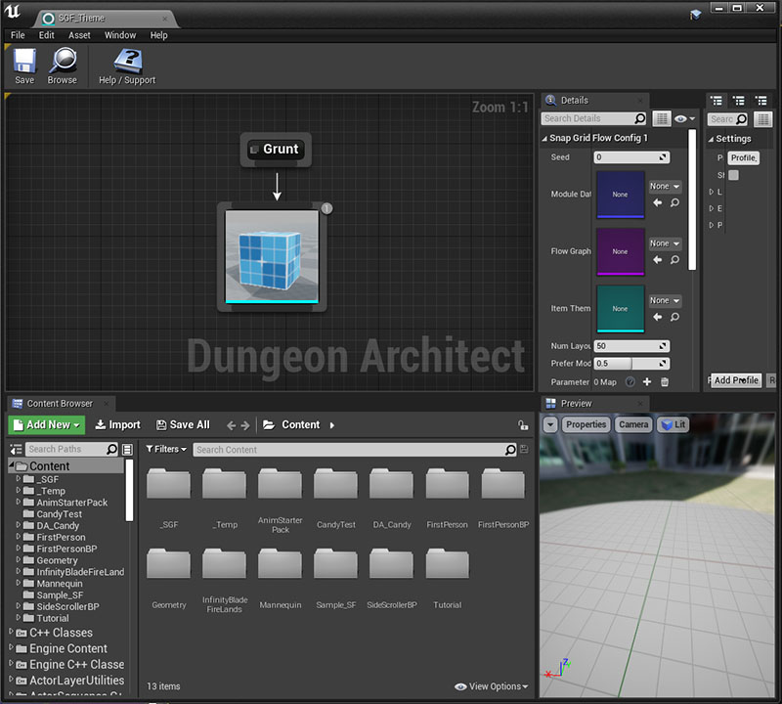Viewport: 782px width, 704px height.
Task: Click content browser forward arrow
Action: (245, 425)
